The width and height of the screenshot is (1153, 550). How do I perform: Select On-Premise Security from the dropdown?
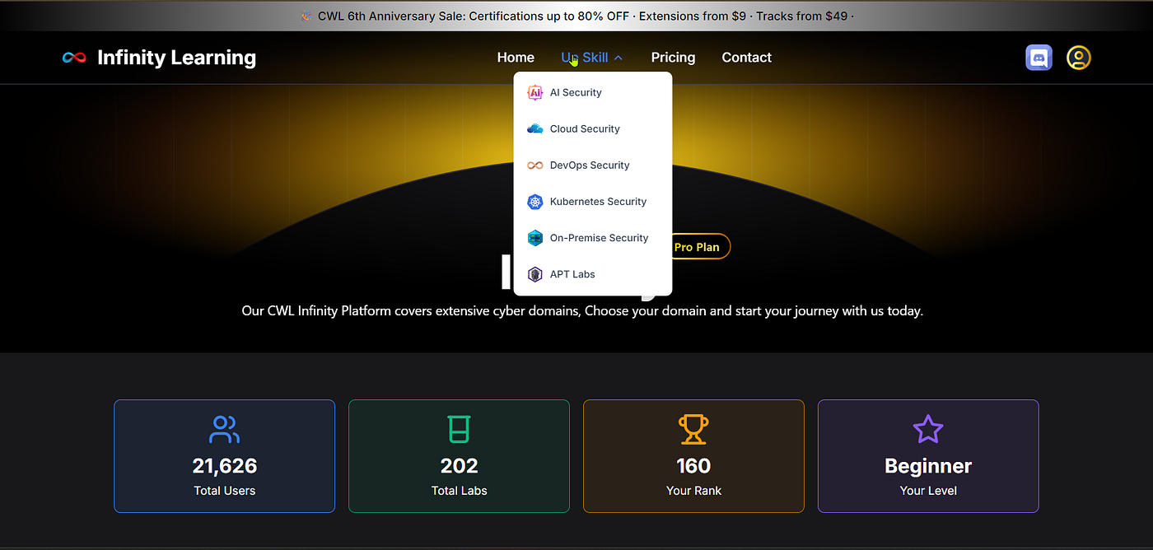tap(593, 238)
